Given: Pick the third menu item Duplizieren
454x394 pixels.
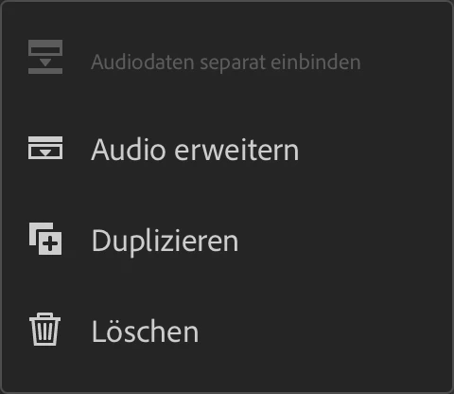Looking at the screenshot, I should point(227,241).
